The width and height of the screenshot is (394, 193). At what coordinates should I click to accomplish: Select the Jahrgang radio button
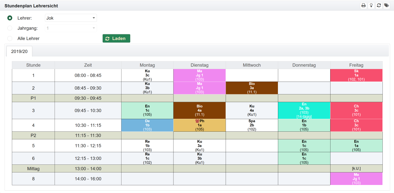click(10, 28)
